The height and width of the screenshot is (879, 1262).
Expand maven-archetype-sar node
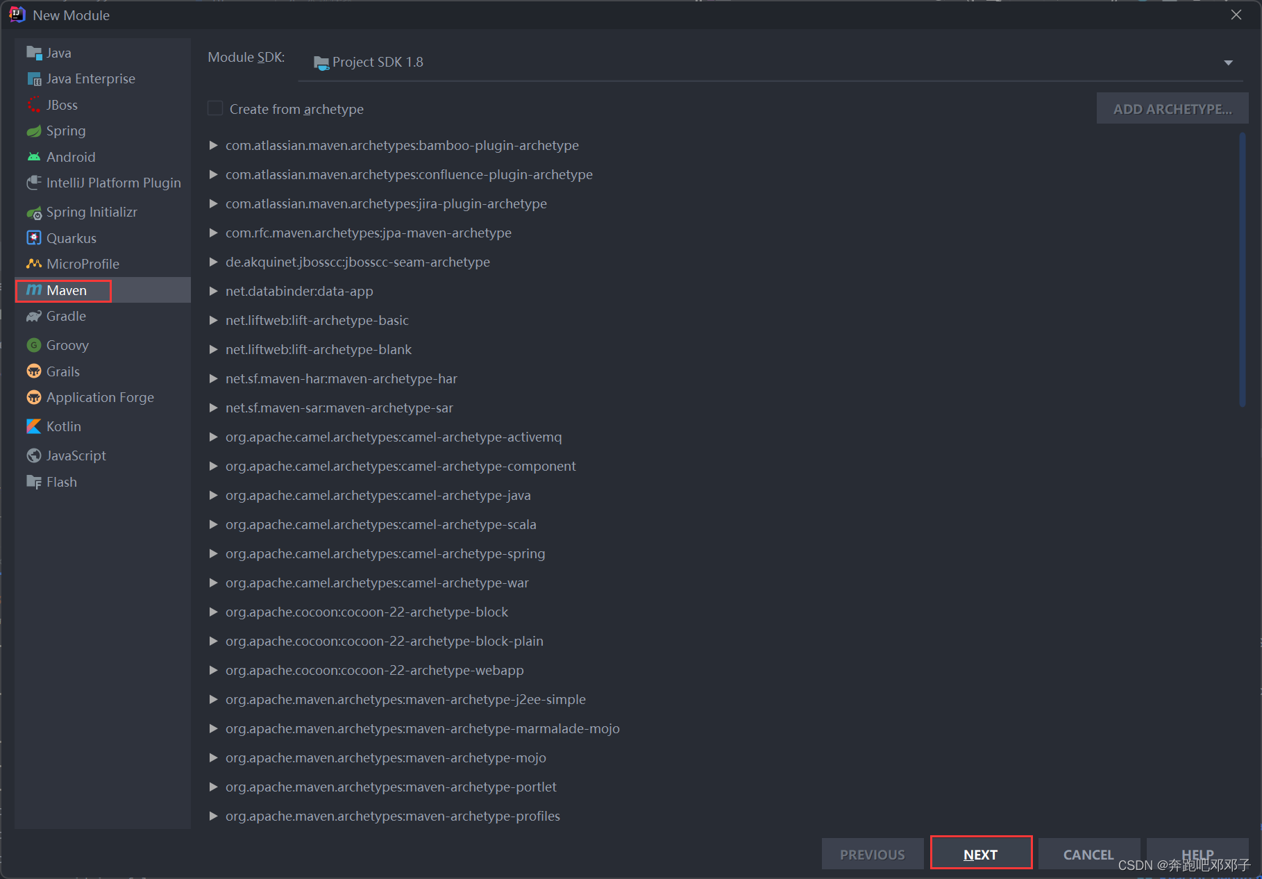pos(214,408)
